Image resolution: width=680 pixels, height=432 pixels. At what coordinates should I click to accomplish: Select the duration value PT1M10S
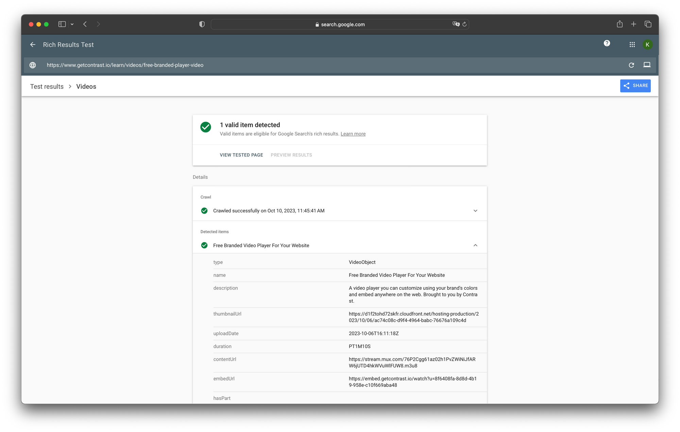pyautogui.click(x=360, y=346)
